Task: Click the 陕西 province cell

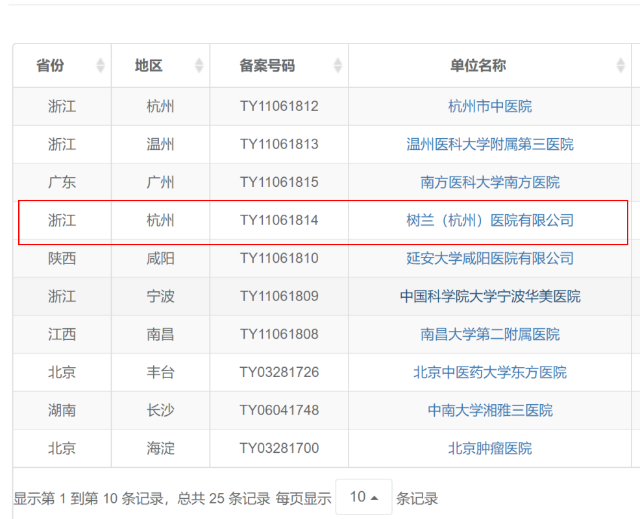Action: pos(62,258)
